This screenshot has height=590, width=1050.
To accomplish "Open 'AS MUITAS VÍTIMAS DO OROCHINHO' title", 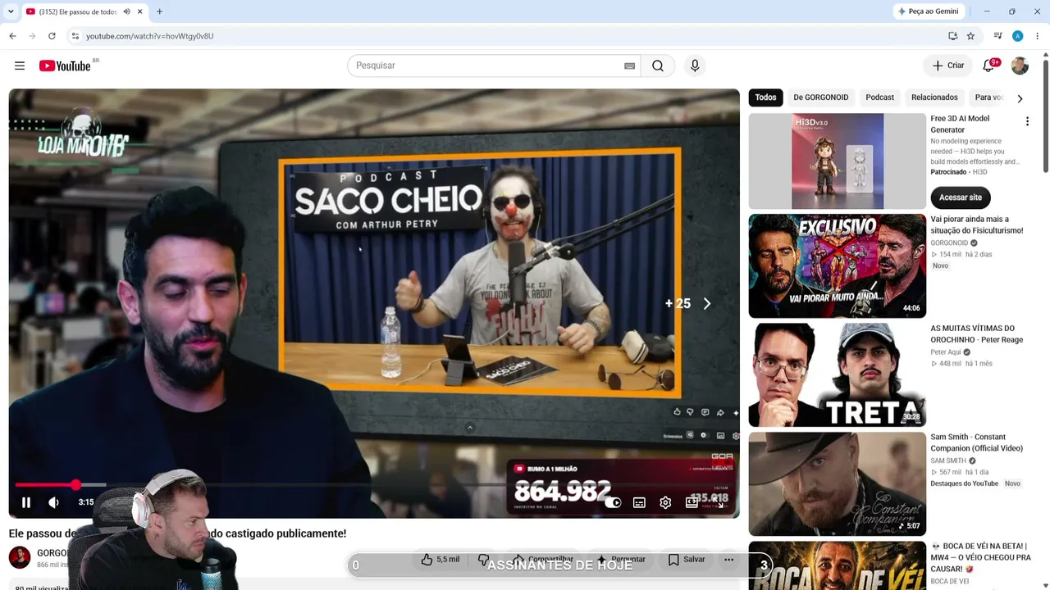I will [x=976, y=334].
